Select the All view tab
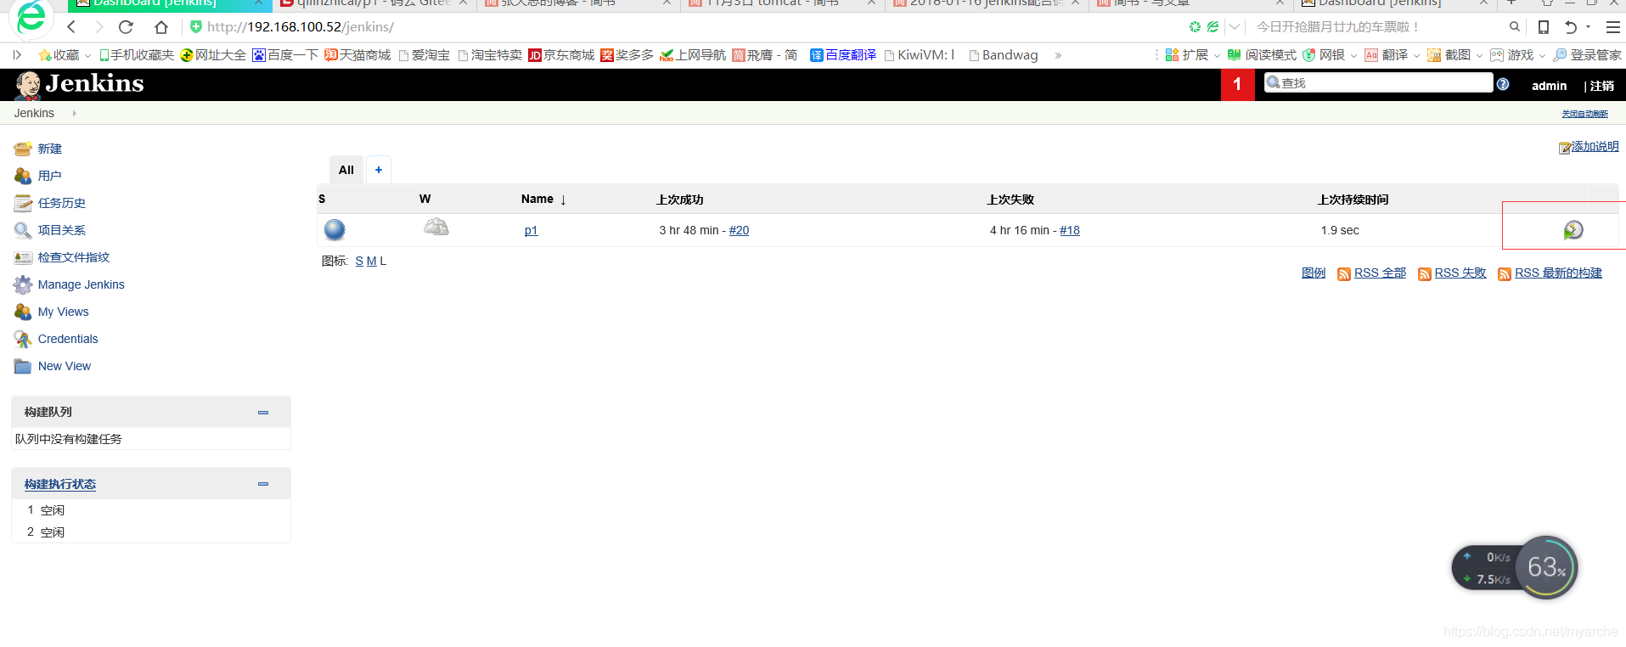This screenshot has height=647, width=1626. [346, 170]
